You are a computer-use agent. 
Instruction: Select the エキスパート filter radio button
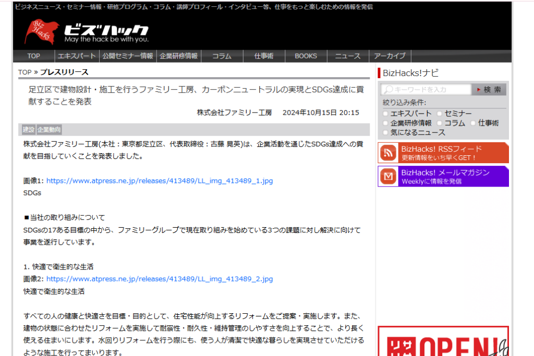coord(385,114)
